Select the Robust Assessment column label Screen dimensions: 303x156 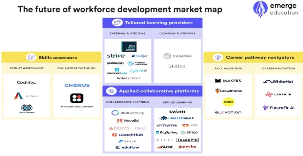(27, 68)
